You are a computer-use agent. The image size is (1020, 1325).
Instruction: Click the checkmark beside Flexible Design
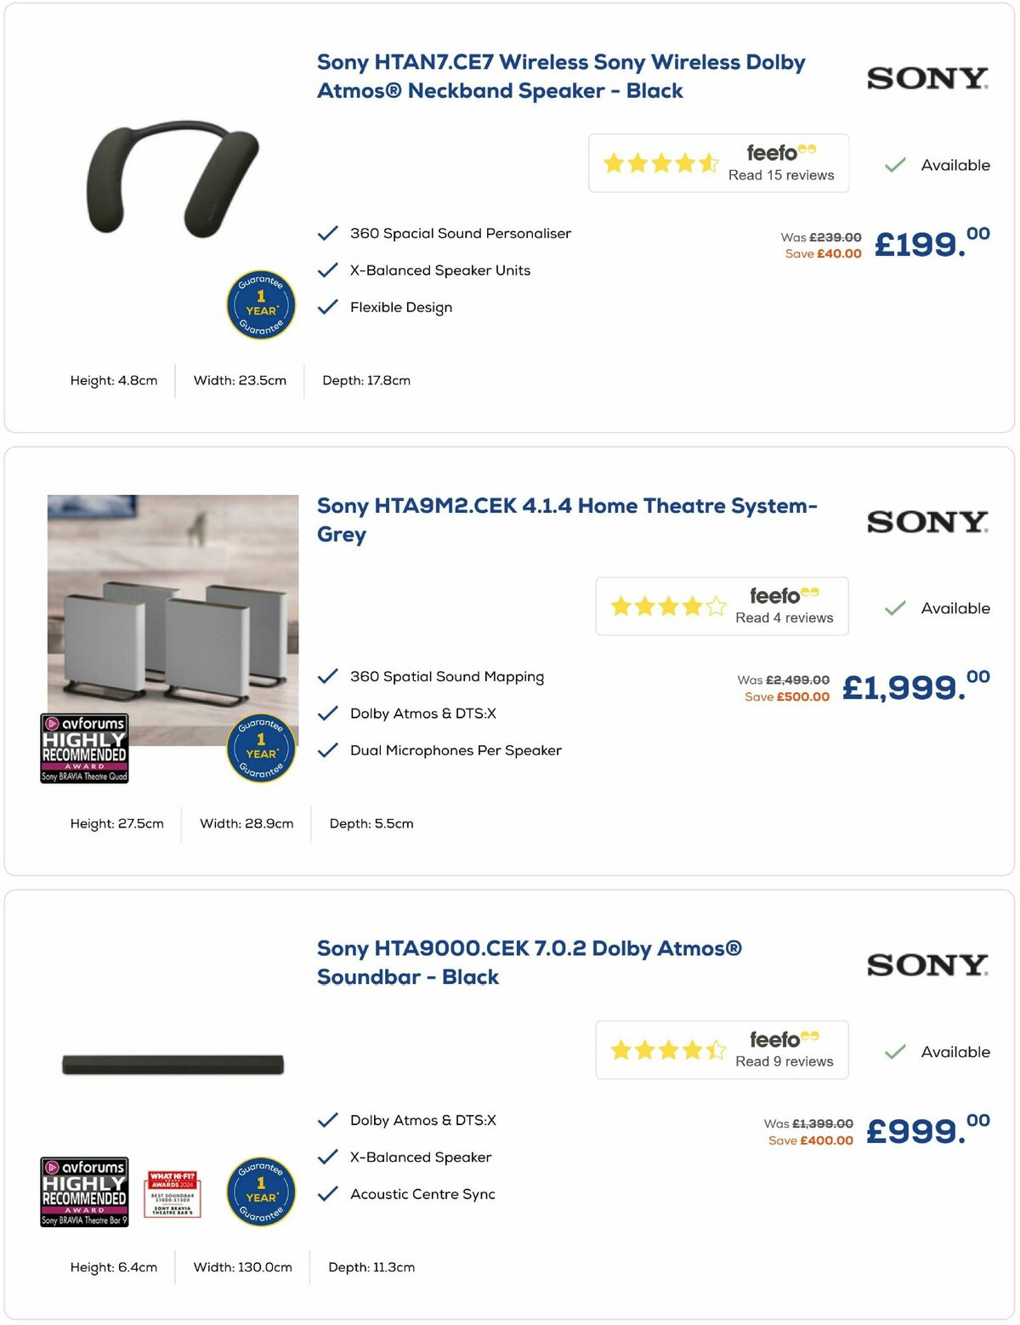pyautogui.click(x=326, y=307)
